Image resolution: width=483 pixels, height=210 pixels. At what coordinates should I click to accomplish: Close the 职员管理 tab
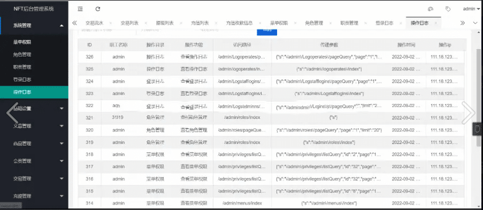click(366, 23)
